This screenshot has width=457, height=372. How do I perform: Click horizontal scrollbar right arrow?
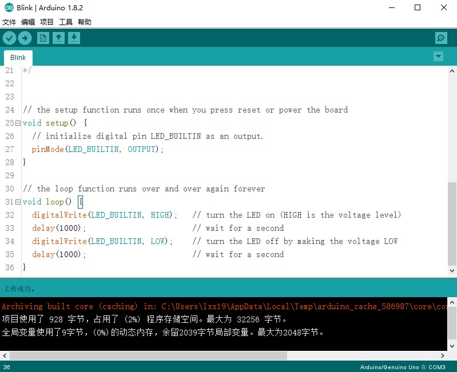[443, 355]
